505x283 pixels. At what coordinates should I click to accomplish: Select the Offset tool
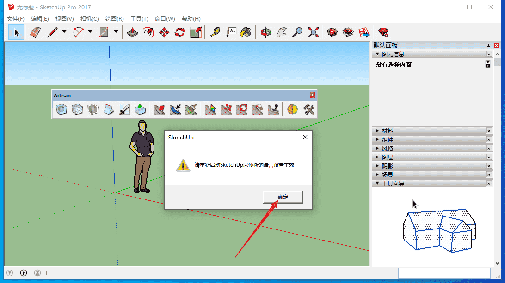coord(148,32)
